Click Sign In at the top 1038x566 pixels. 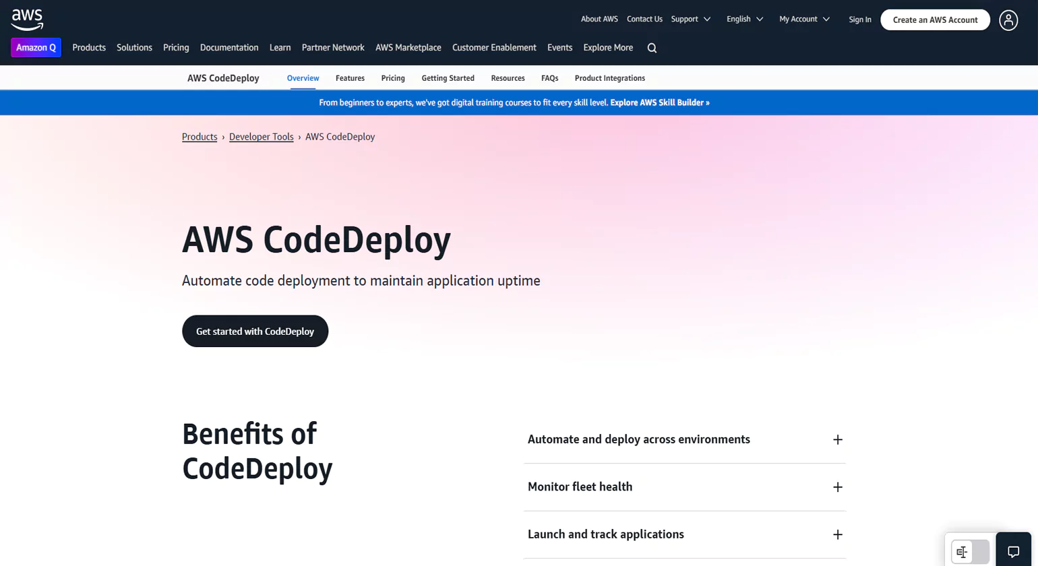[859, 19]
